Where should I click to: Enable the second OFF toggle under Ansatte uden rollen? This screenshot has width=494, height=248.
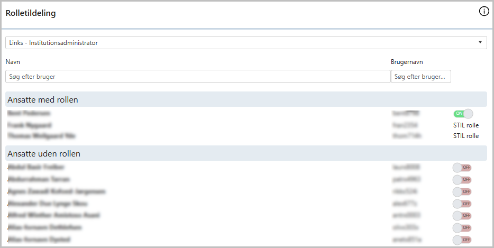point(462,180)
